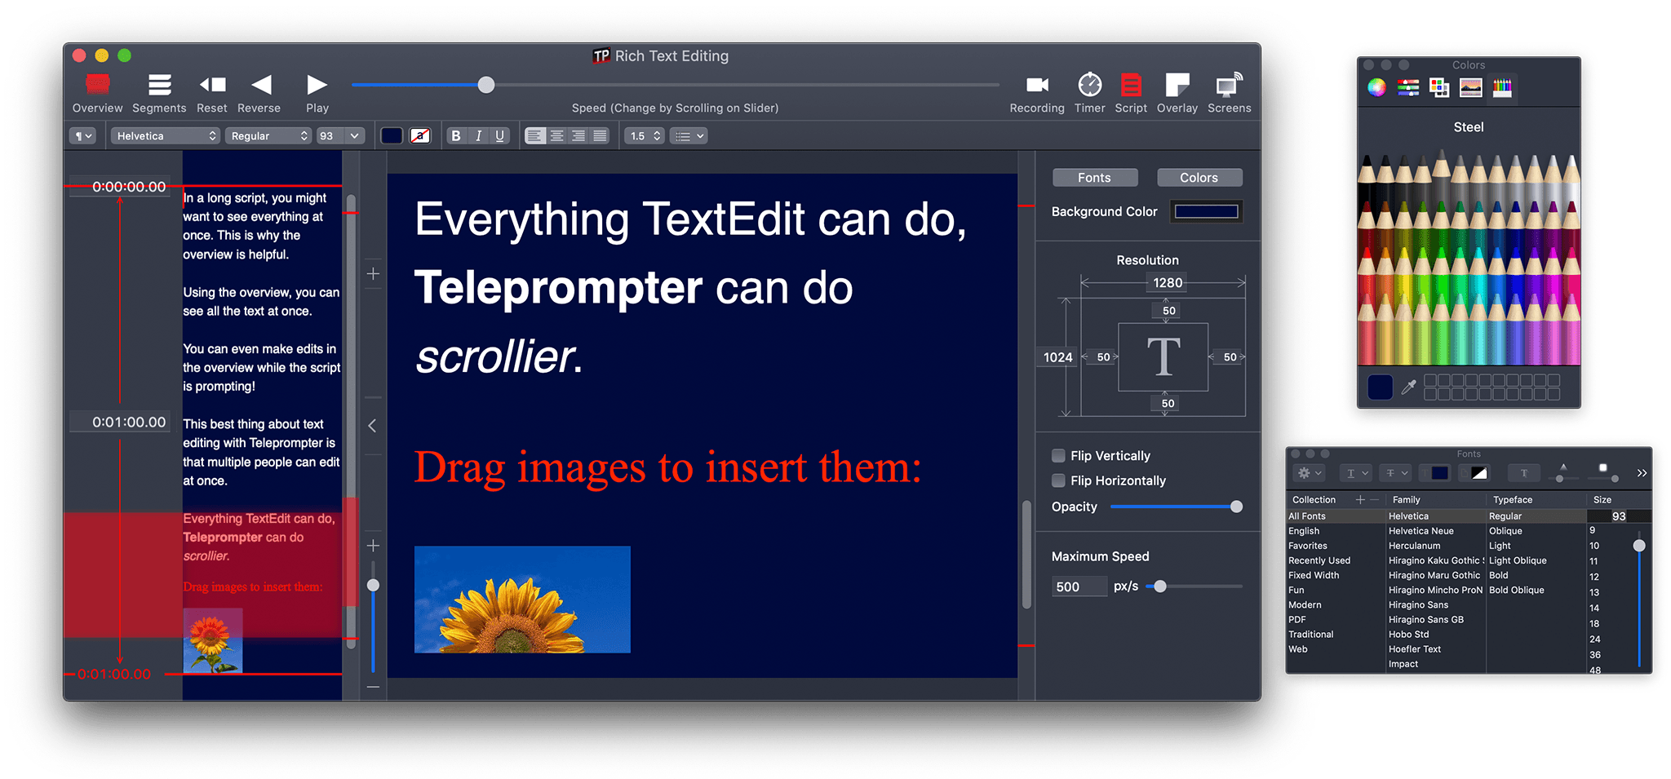Viewport: 1671px width, 779px height.
Task: Open the underline style popup in Fonts window
Action: [1357, 473]
